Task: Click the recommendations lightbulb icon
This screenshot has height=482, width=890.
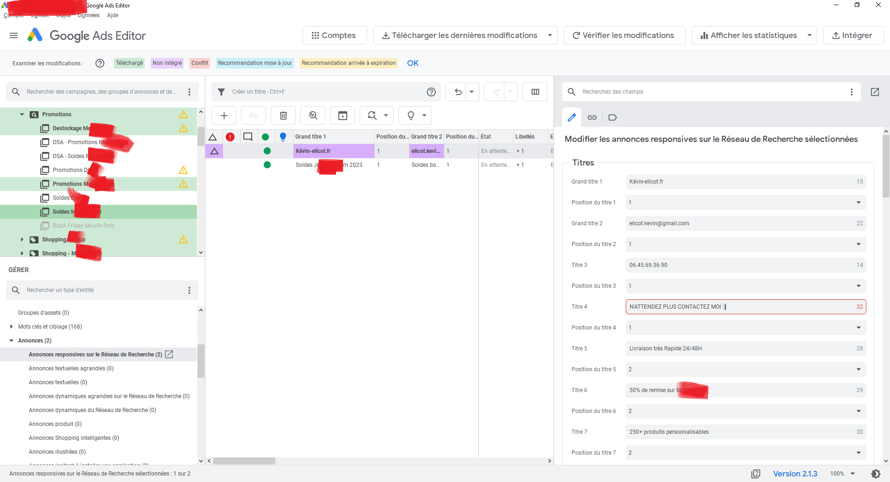Action: click(x=412, y=115)
